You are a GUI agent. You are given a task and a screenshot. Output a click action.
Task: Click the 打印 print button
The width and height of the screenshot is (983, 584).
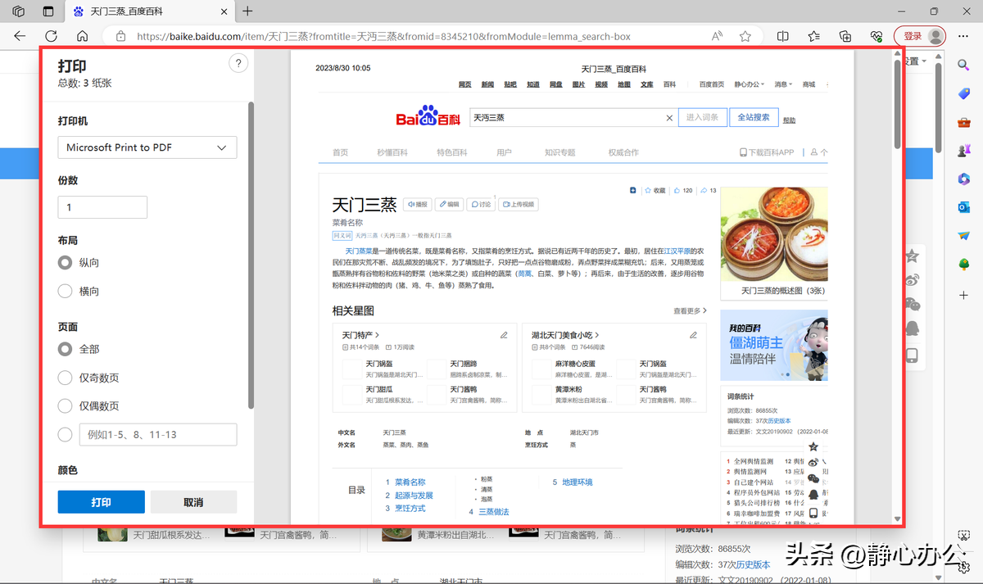click(x=102, y=502)
